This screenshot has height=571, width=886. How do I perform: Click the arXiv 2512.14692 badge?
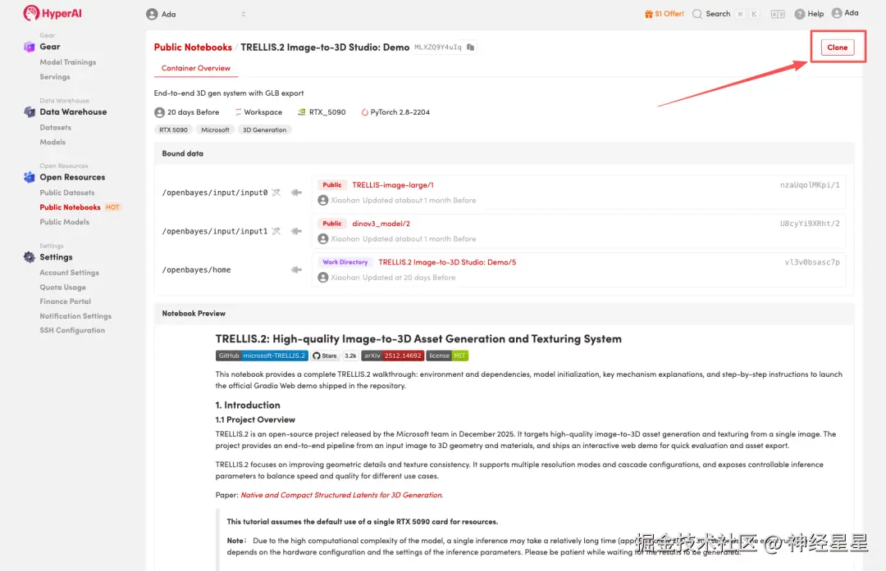click(x=393, y=356)
